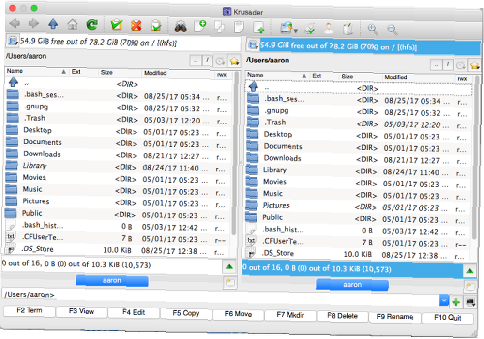
Task: Click the F4 Edit button
Action: pos(134,312)
